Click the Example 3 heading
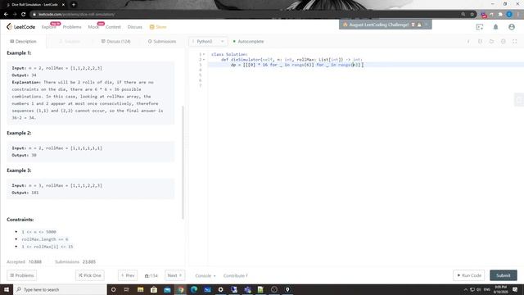 (19, 170)
